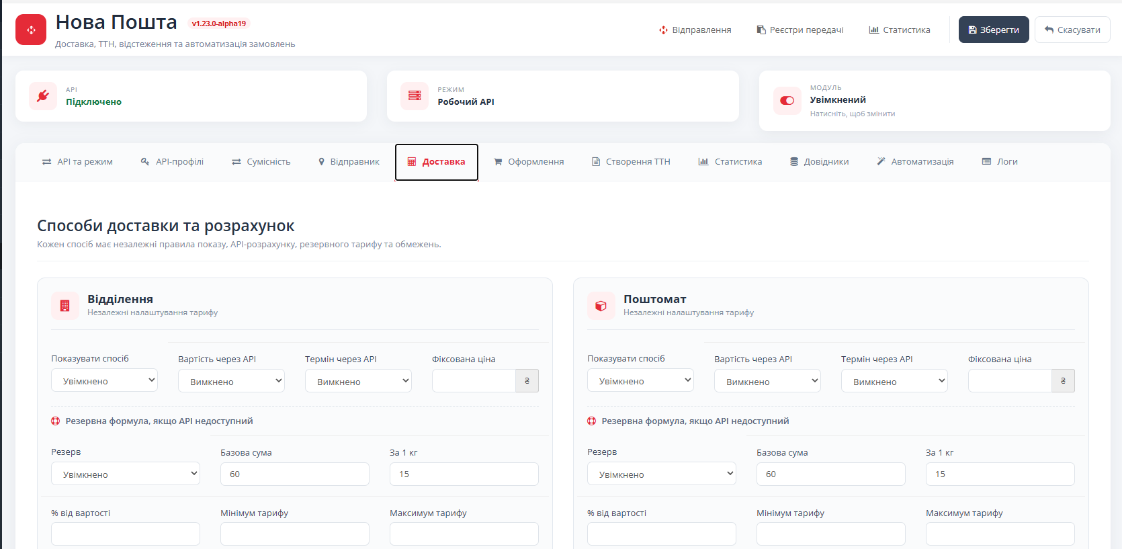
Task: Open Статистика link in the header
Action: 900,30
